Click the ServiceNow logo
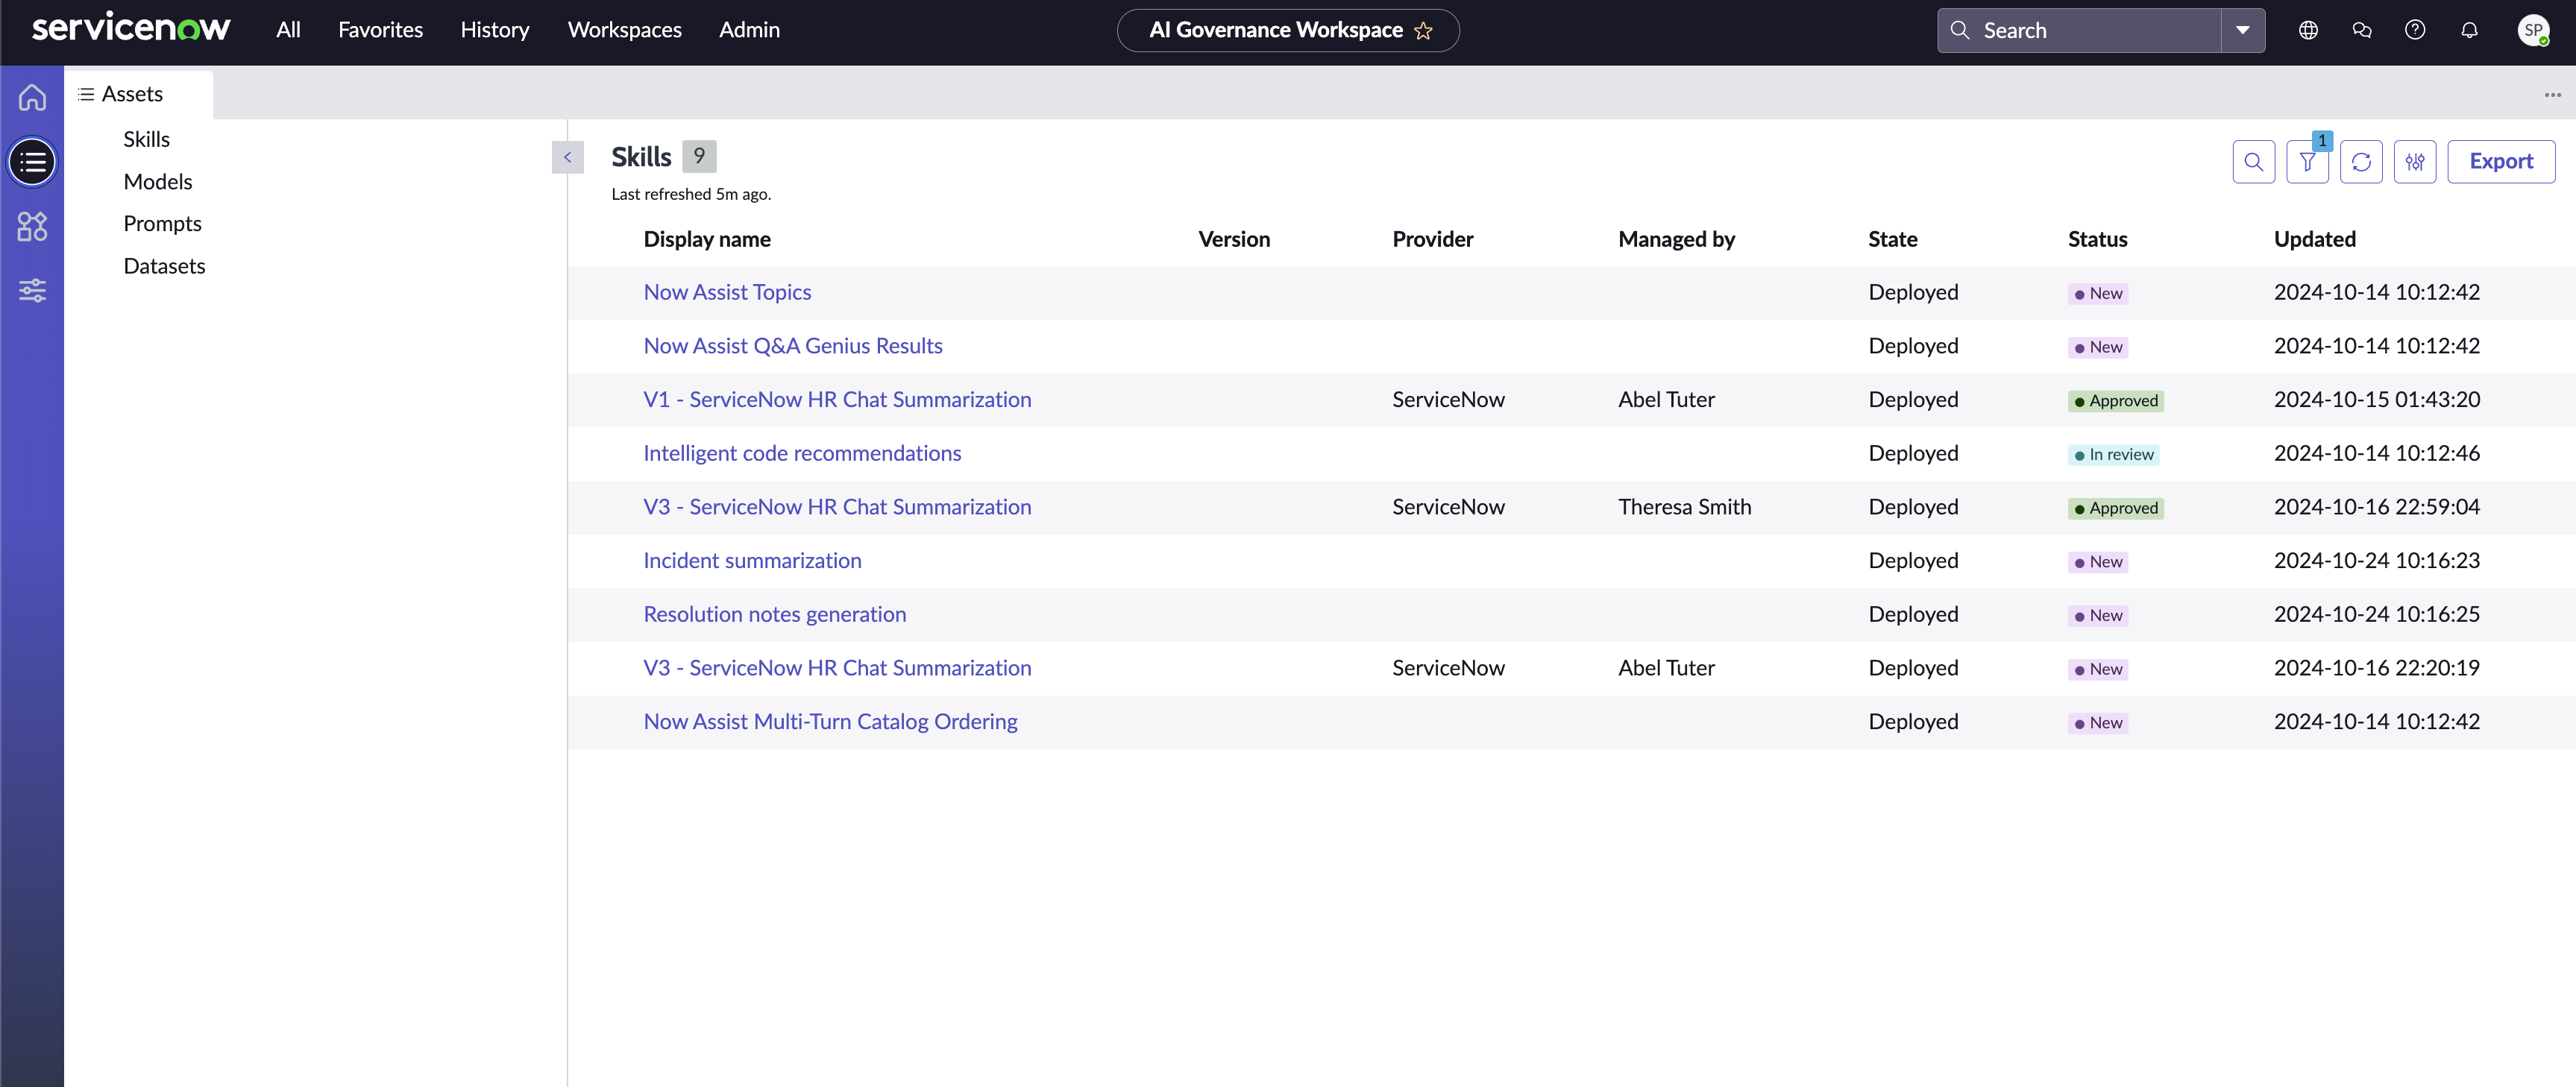 (131, 28)
